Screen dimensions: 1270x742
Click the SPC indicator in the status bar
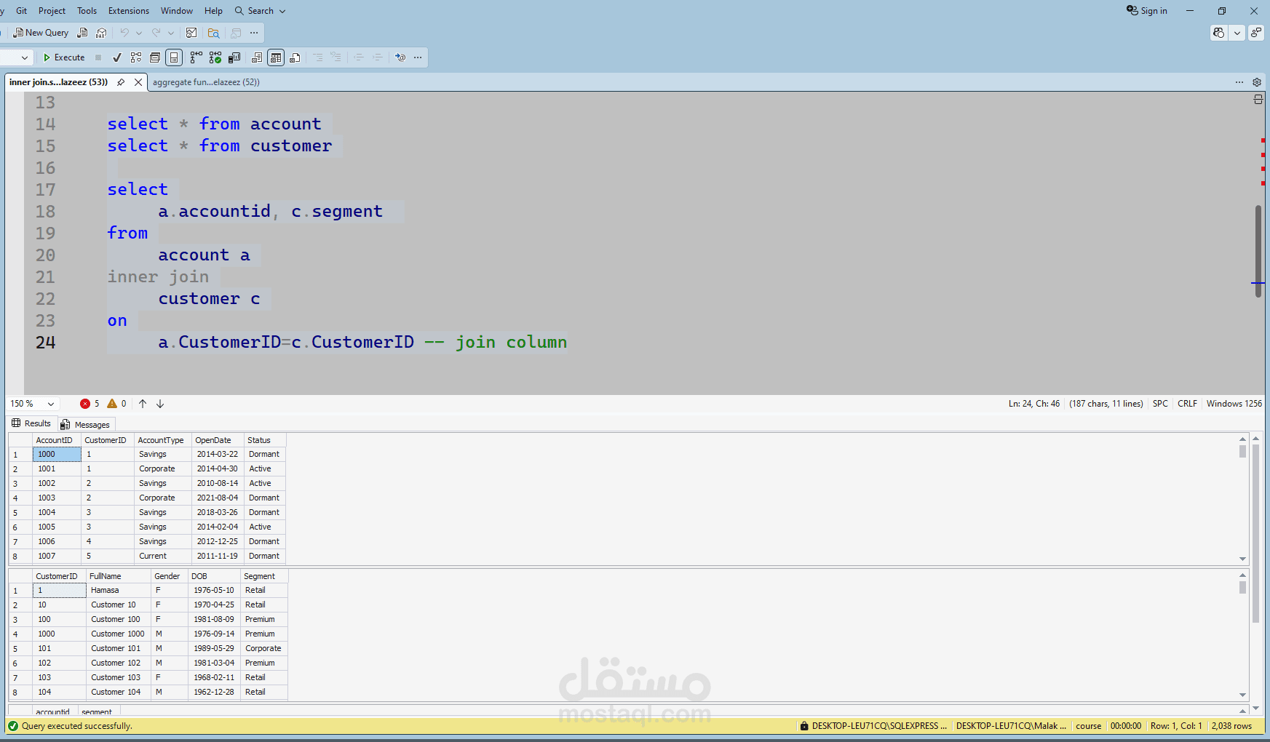[x=1160, y=404]
